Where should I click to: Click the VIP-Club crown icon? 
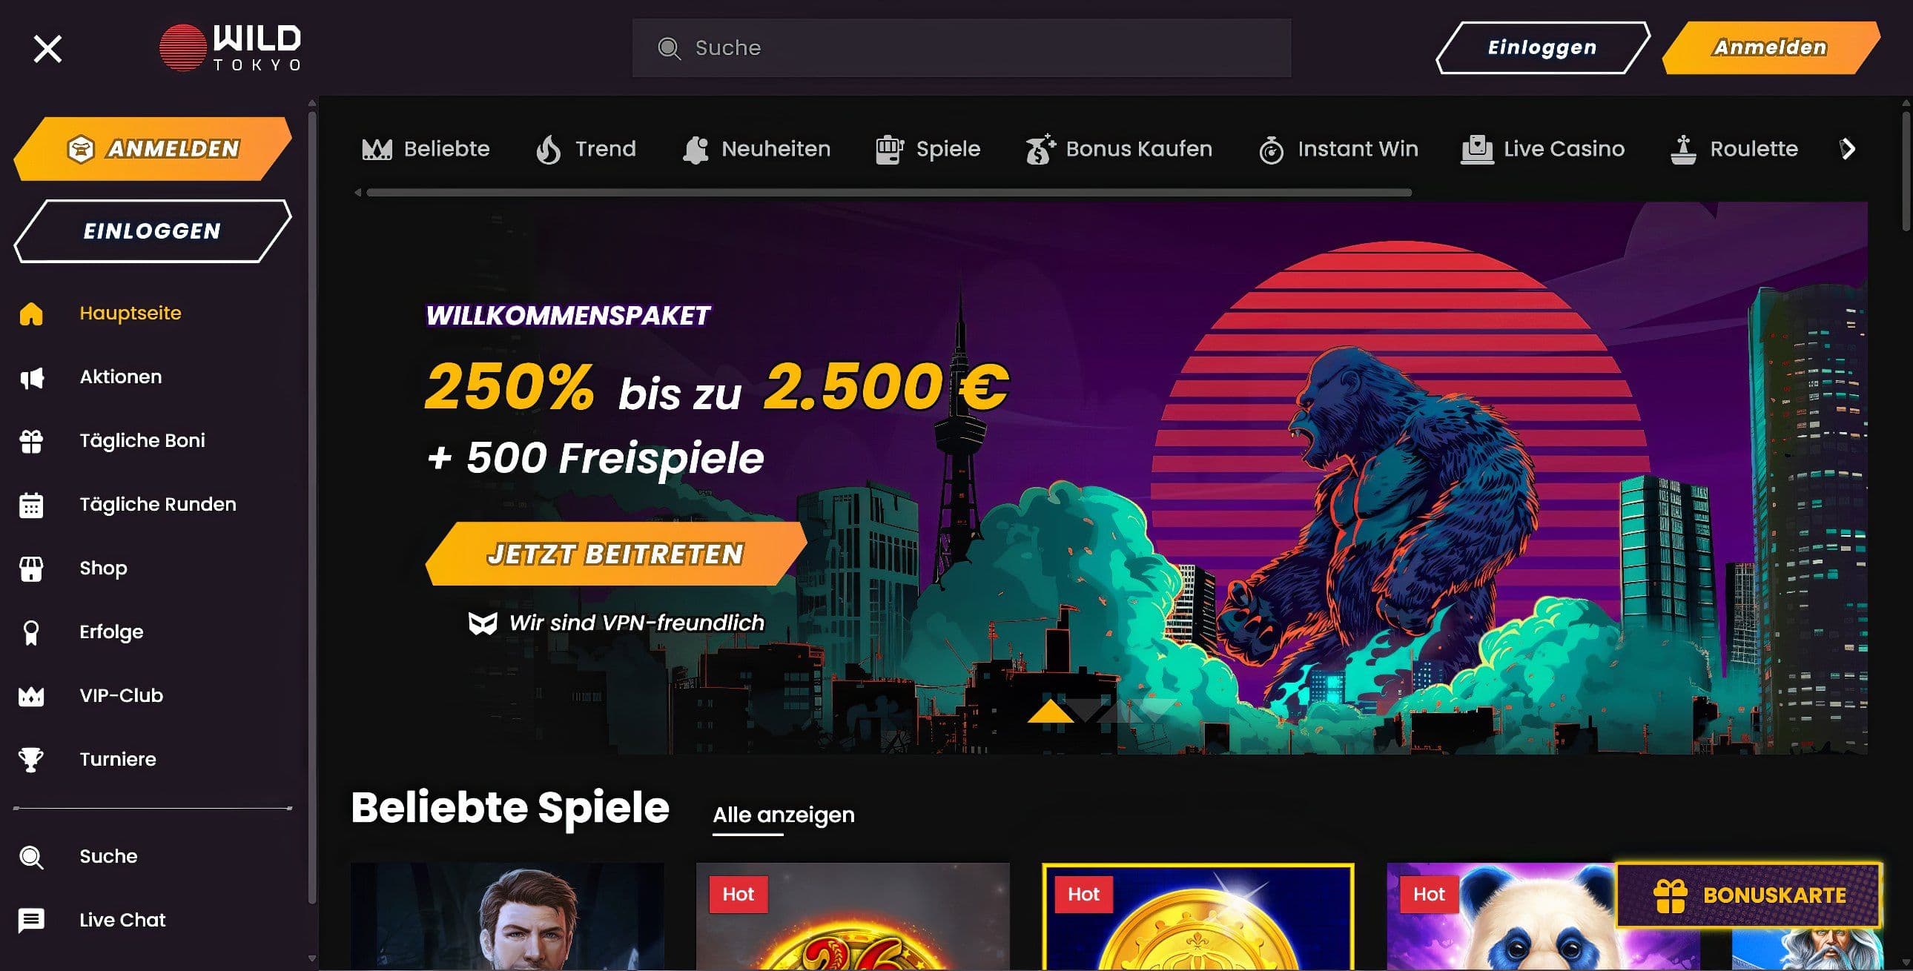coord(31,696)
